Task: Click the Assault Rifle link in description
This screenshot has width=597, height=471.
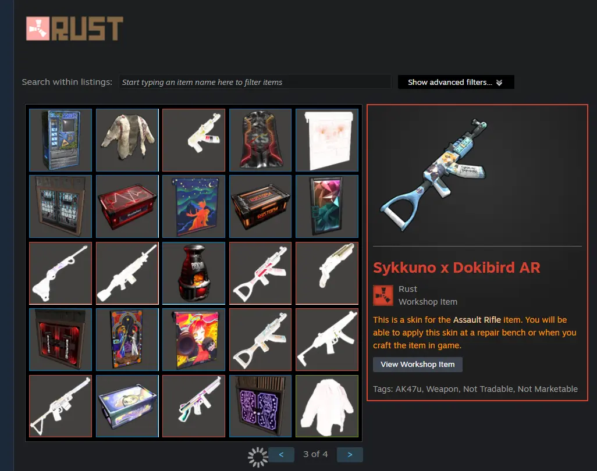Action: coord(477,320)
